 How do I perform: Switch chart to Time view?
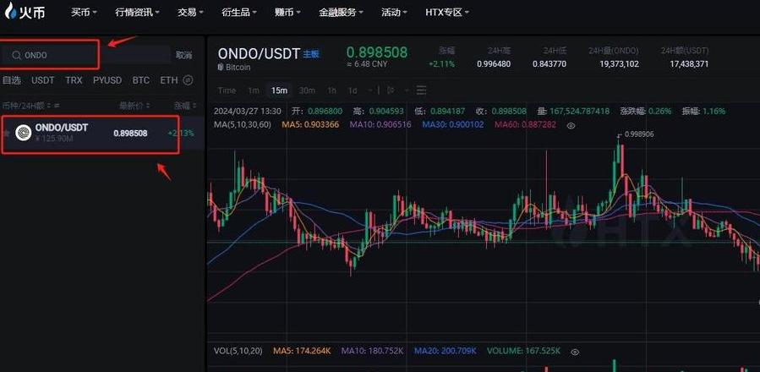coord(227,90)
